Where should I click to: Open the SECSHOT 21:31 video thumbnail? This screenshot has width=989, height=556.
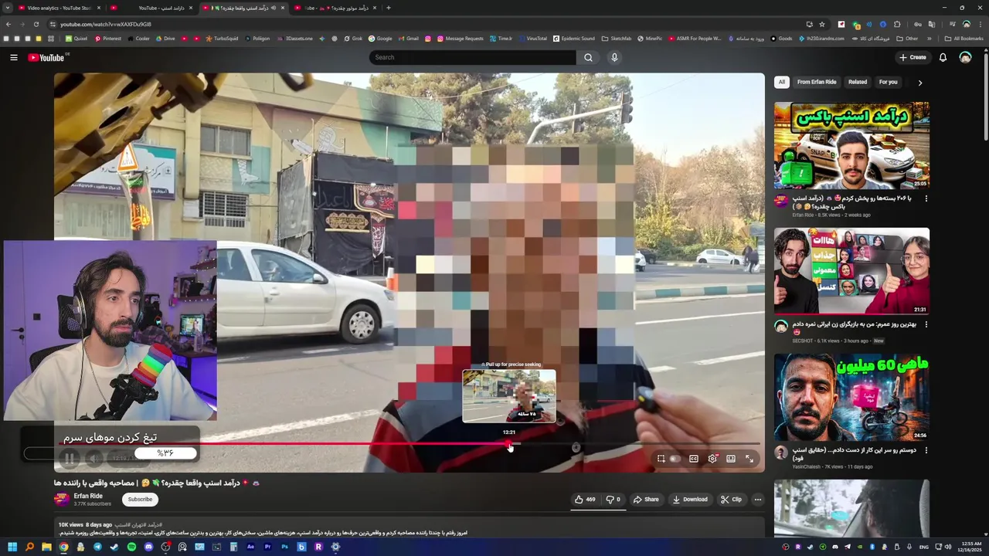[851, 271]
